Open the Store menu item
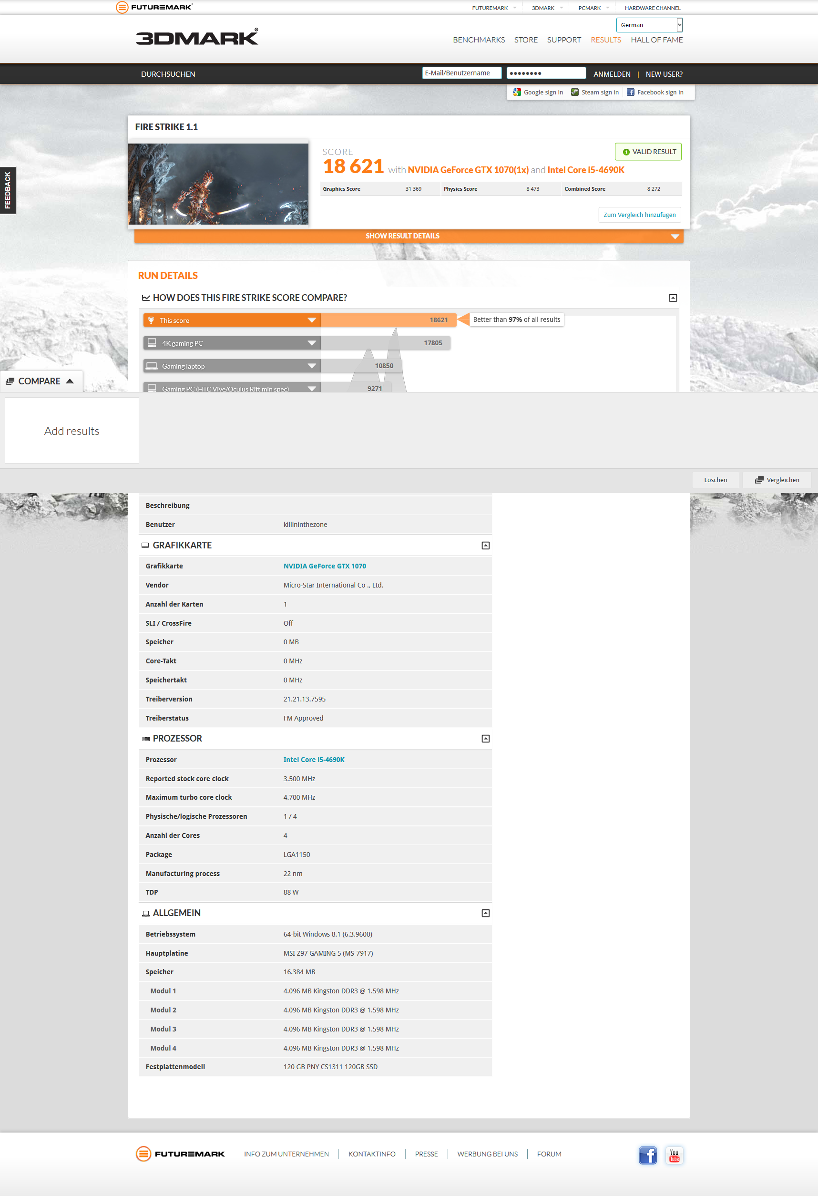Image resolution: width=818 pixels, height=1196 pixels. [x=526, y=40]
